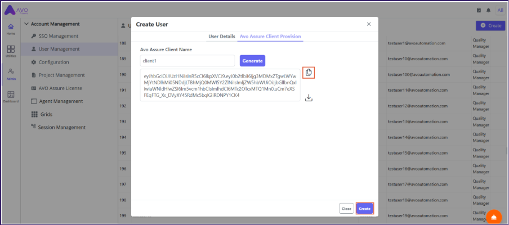The width and height of the screenshot is (509, 225).
Task: Open Dashboard from the sidebar
Action: [x=11, y=97]
